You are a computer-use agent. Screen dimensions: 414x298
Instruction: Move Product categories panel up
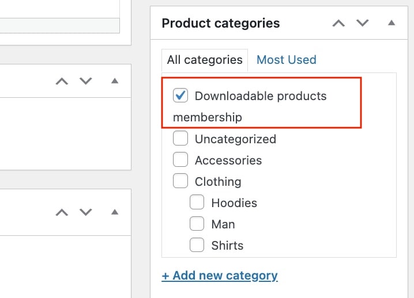(x=338, y=23)
